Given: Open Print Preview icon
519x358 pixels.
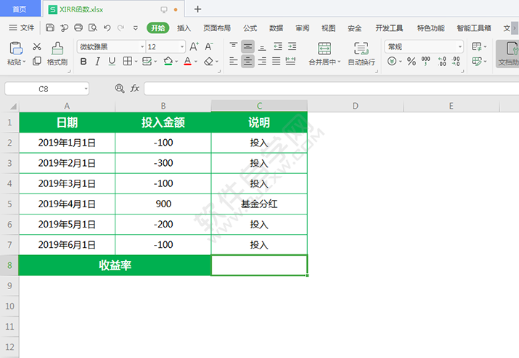Looking at the screenshot, I should tap(93, 28).
